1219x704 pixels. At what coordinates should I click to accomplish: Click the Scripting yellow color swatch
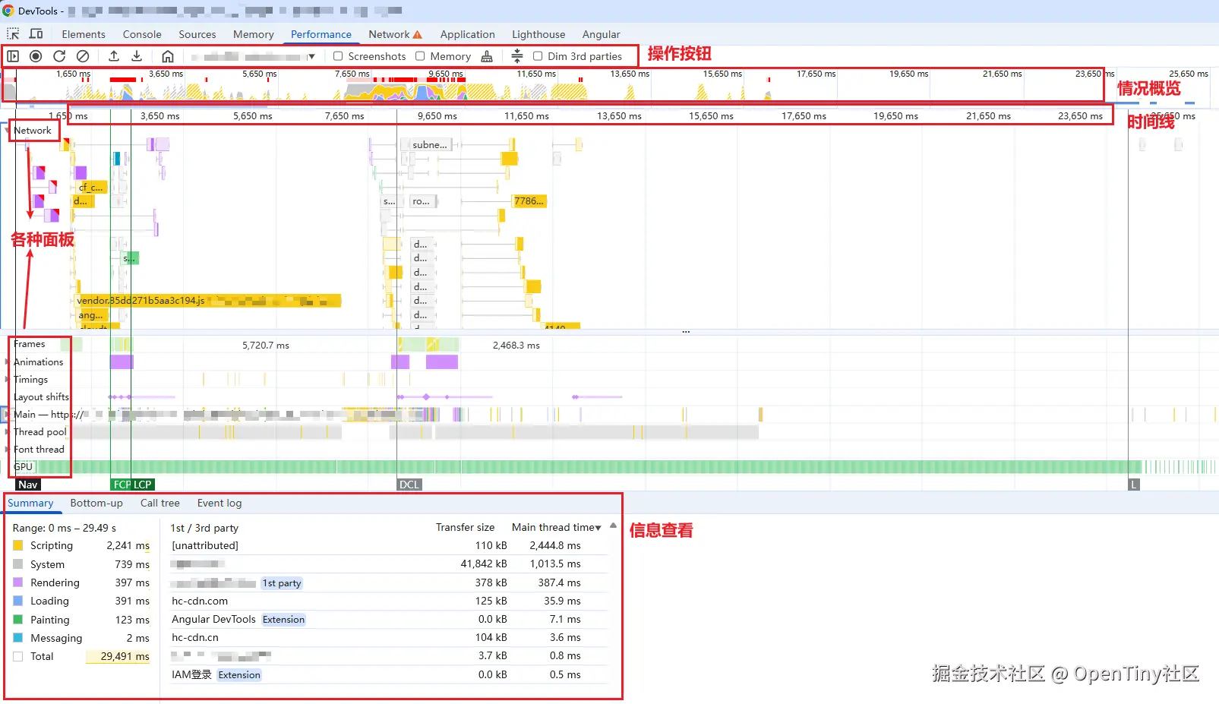(x=18, y=545)
